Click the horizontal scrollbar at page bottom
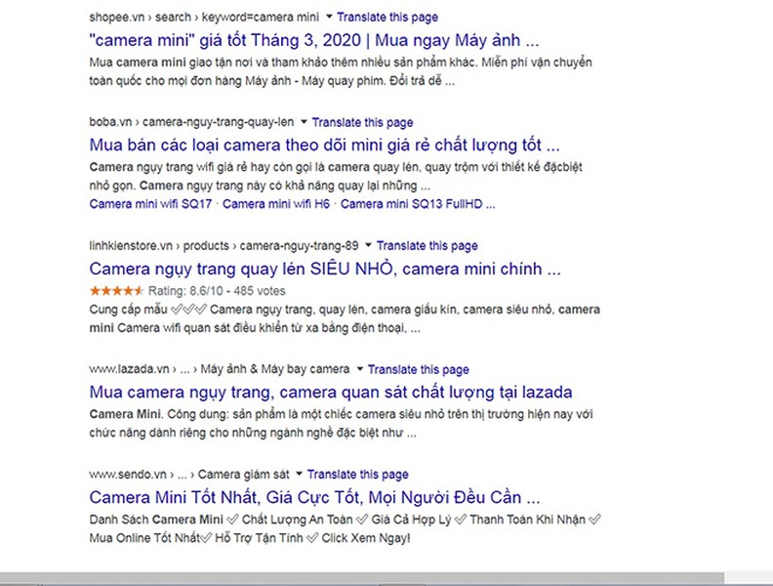773x586 pixels. point(362,579)
